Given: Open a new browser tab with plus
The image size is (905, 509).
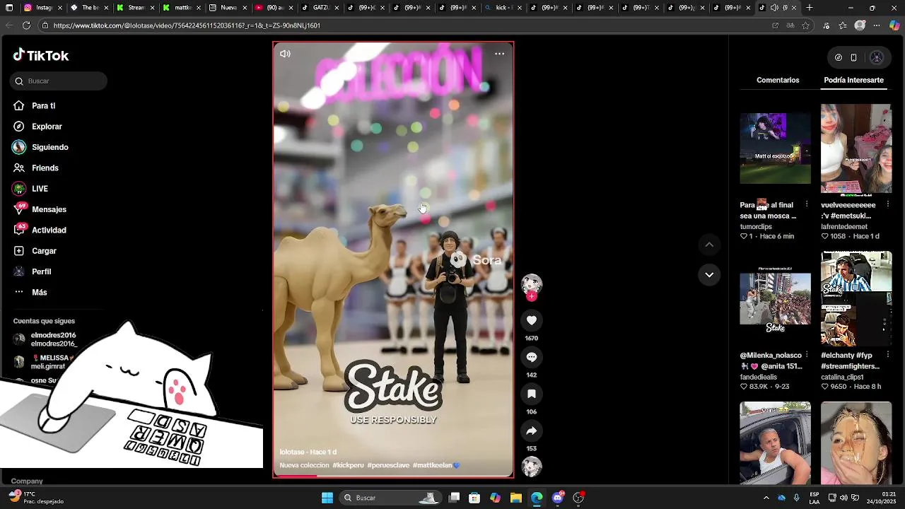Looking at the screenshot, I should tap(810, 8).
